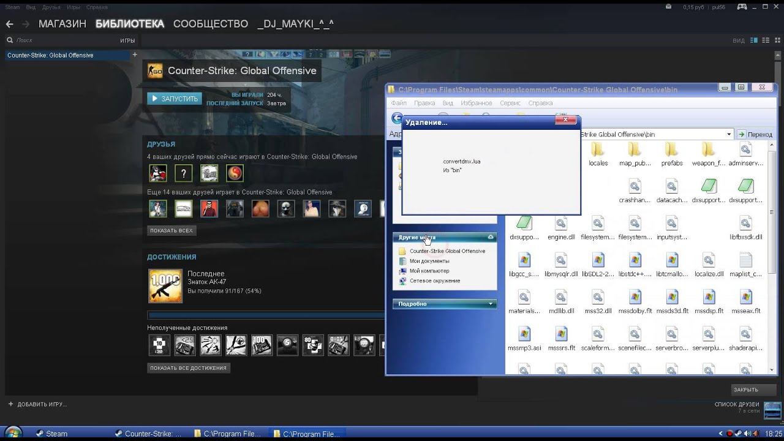This screenshot has width=784, height=441.
Task: Launch the game with the ЗАПУСТИТЬ button
Action: coord(175,99)
